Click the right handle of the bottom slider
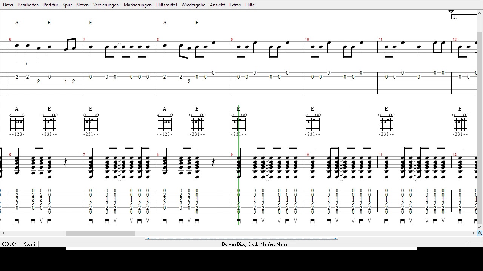The height and width of the screenshot is (271, 483). [335, 238]
